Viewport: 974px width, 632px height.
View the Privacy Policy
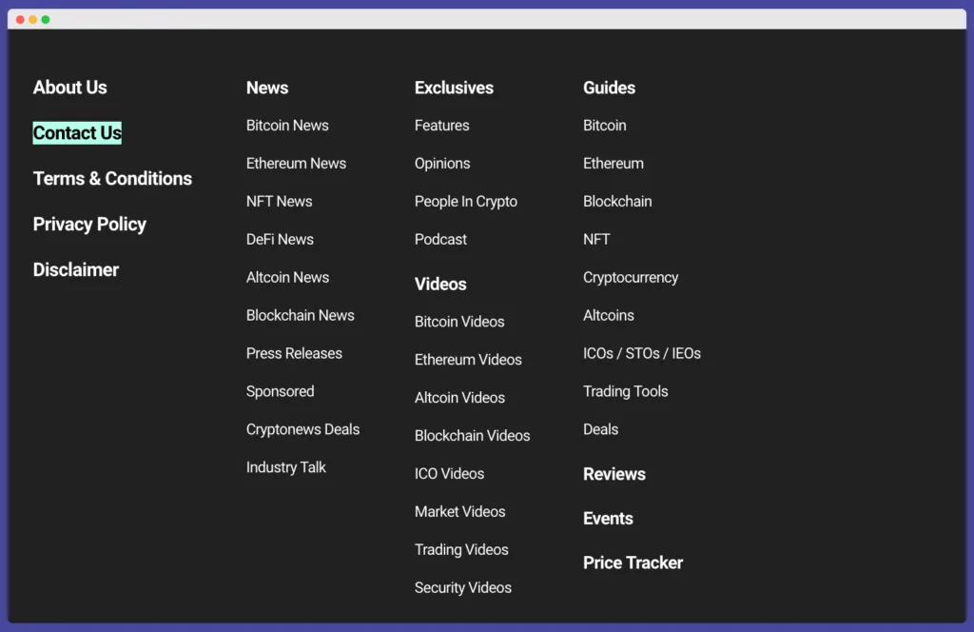tap(88, 225)
